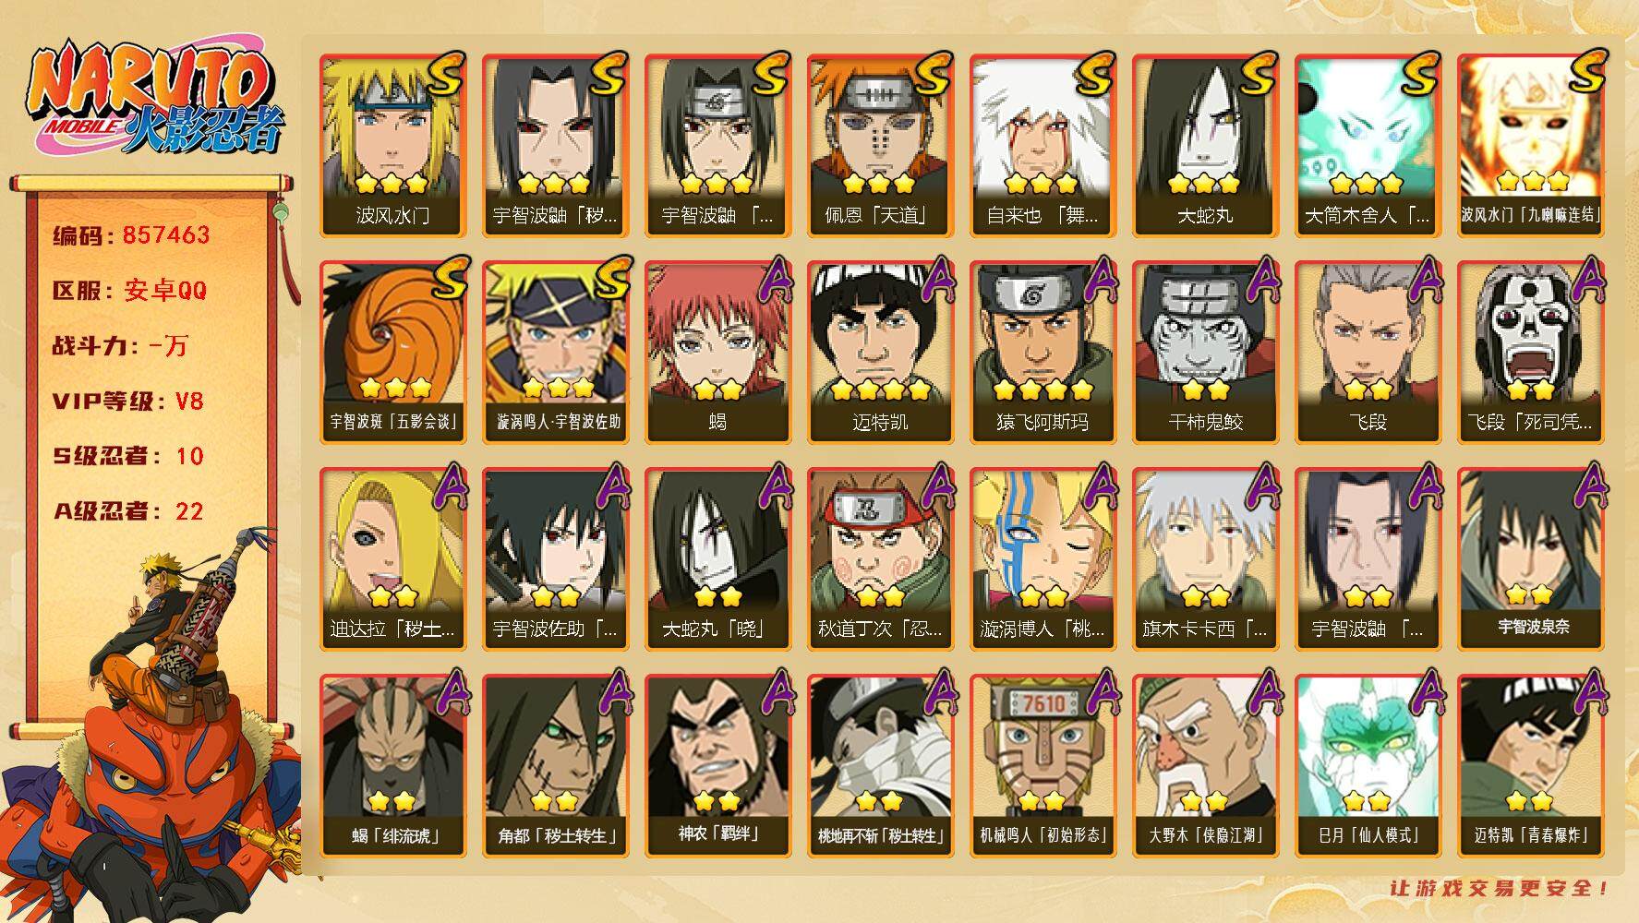The image size is (1639, 923).
Task: Click the 飞段 A-rank card
Action: point(1368,353)
